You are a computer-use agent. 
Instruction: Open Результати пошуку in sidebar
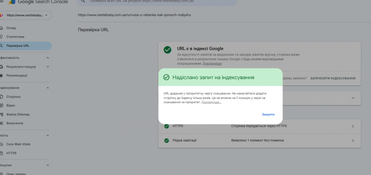pos(21,67)
